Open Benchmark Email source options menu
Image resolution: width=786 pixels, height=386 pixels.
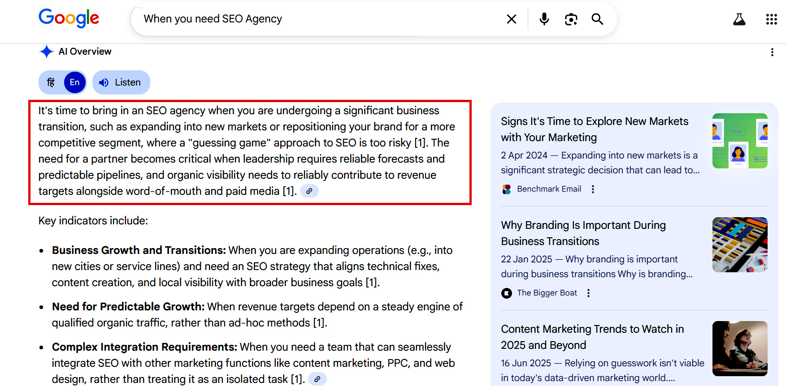tap(593, 189)
